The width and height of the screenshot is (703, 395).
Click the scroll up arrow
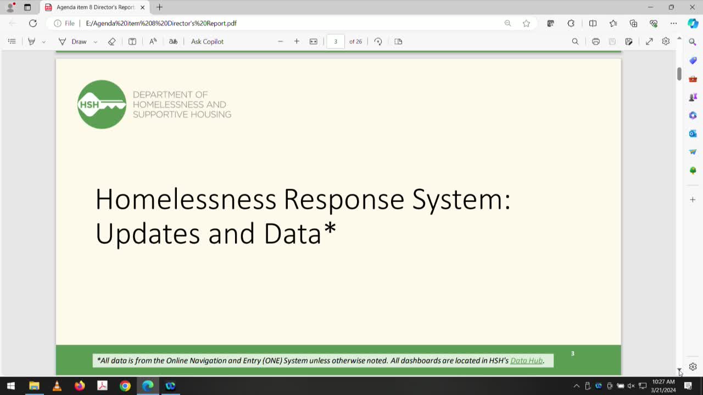(x=679, y=39)
